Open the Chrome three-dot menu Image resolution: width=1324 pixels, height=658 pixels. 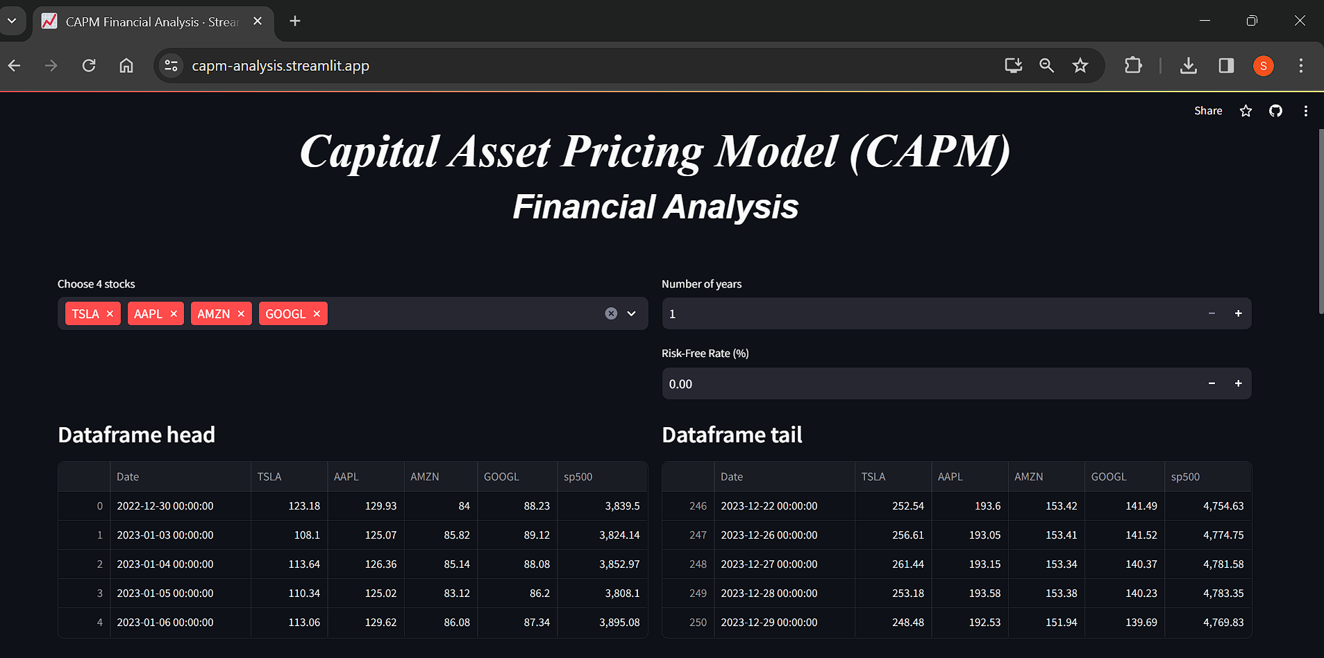click(1301, 66)
